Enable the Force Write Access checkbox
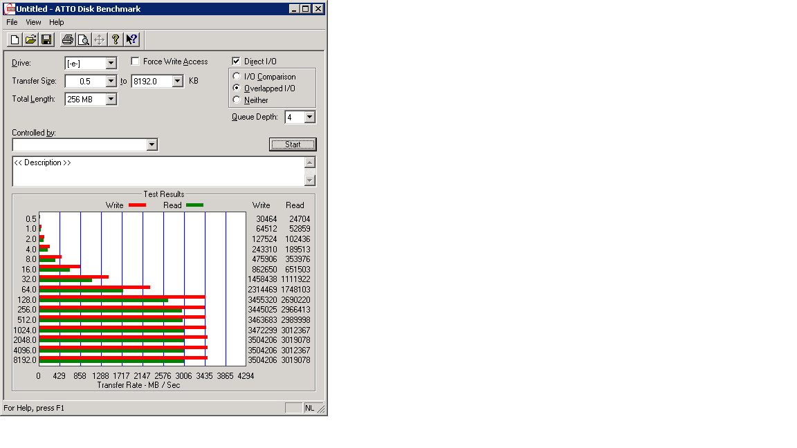Viewport: 797px width, 448px height. point(135,62)
